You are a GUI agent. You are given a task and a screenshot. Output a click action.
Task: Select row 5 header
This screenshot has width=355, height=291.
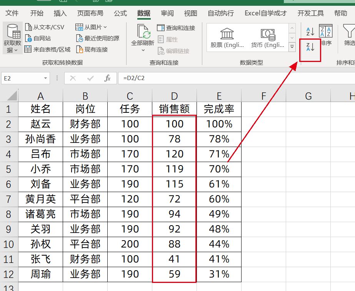pyautogui.click(x=8, y=169)
